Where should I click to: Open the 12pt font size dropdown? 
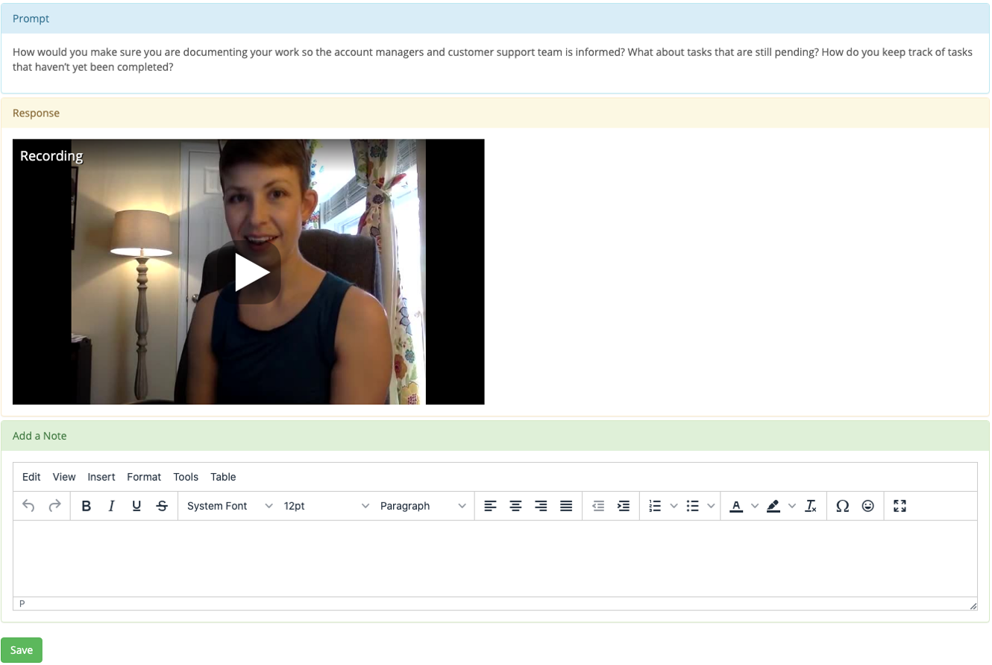tap(326, 506)
